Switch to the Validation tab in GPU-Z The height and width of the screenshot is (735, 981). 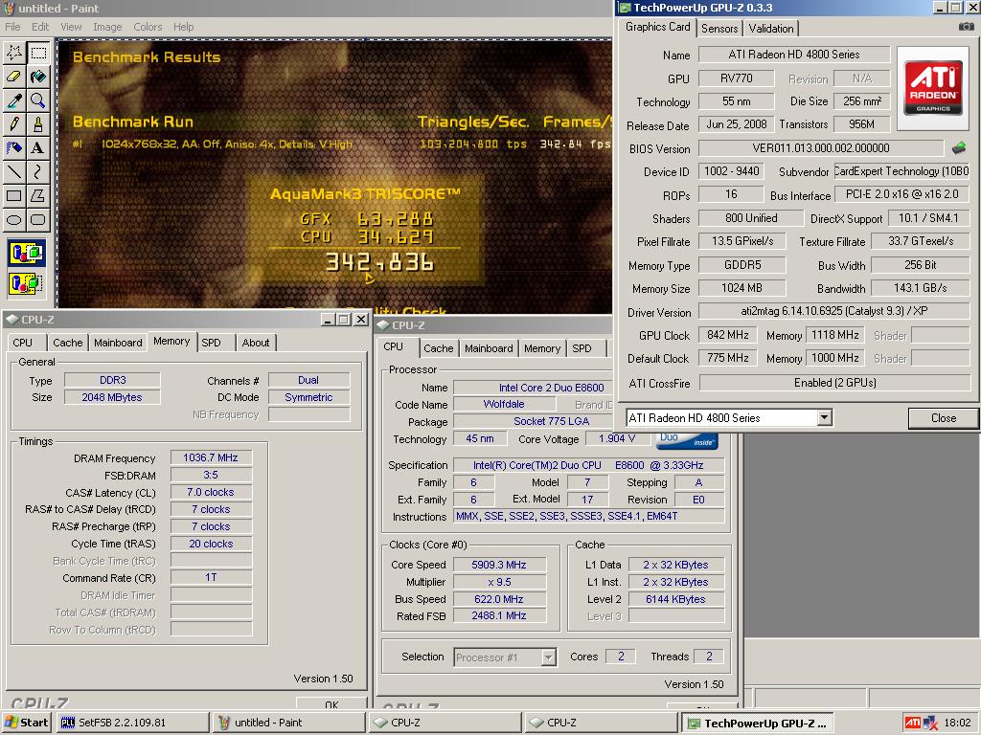[x=771, y=28]
